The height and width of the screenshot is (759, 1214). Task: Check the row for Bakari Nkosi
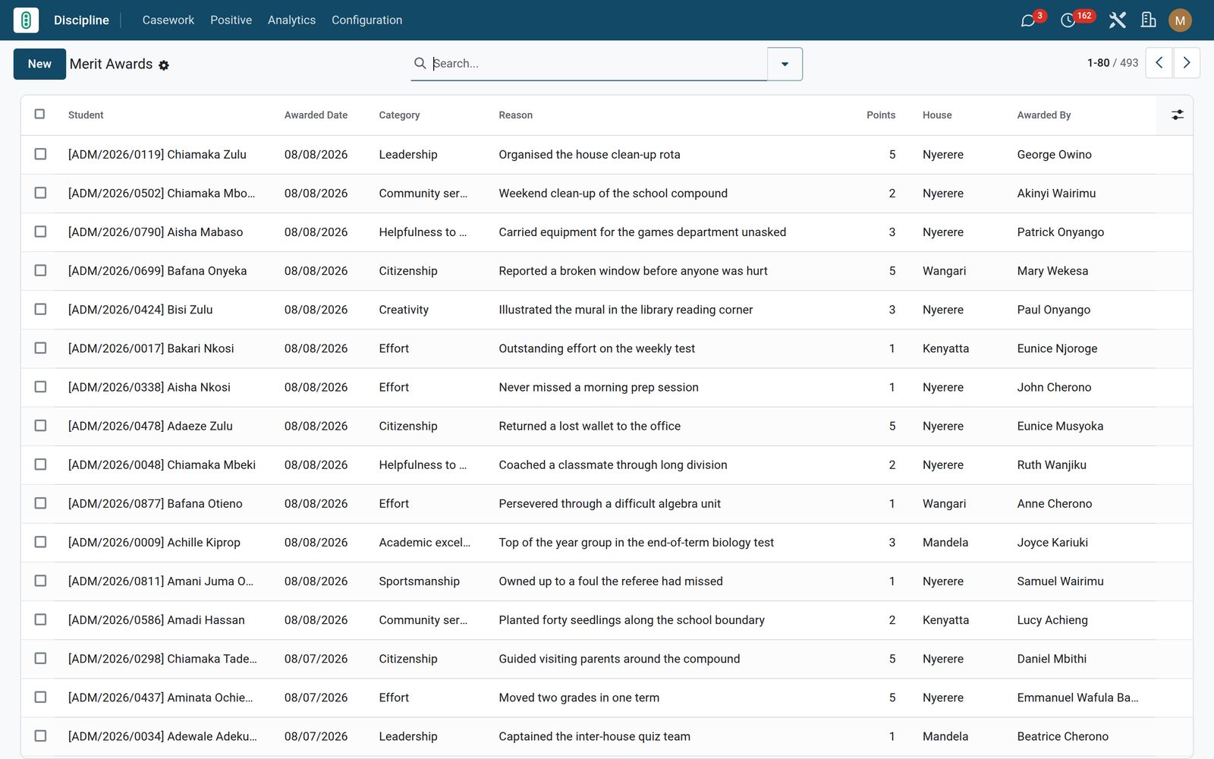[x=40, y=348]
